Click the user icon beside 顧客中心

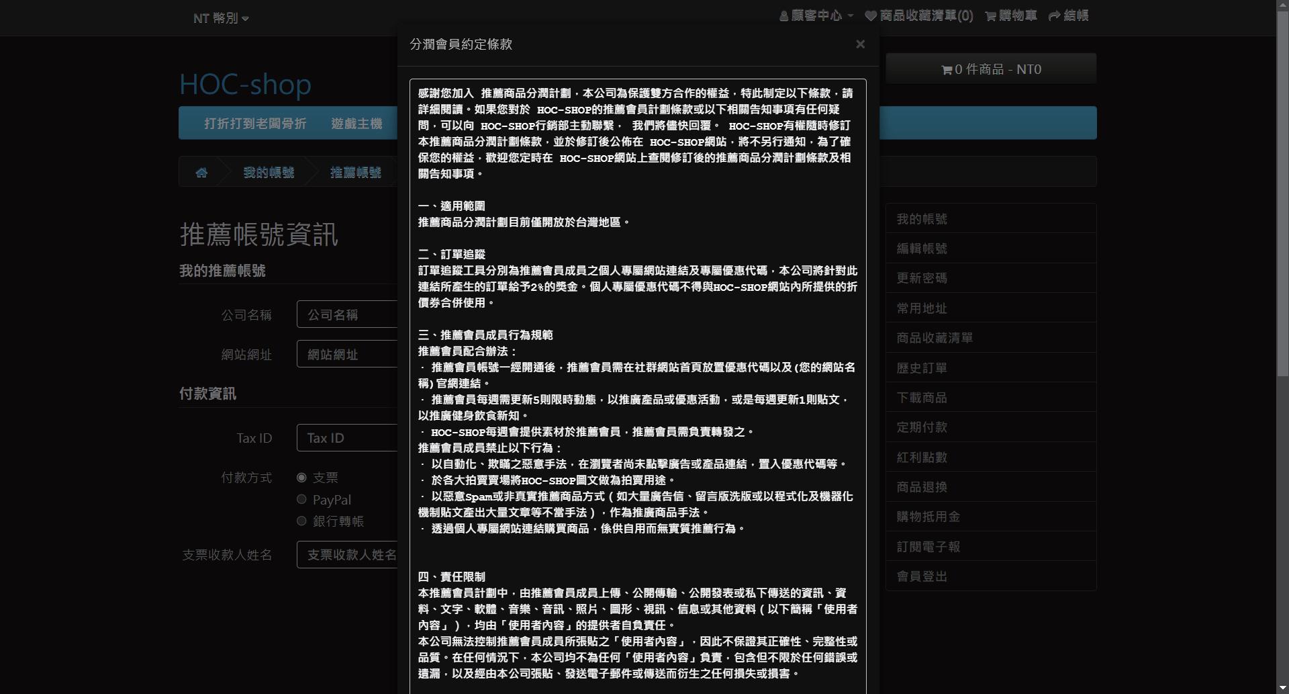(x=783, y=16)
